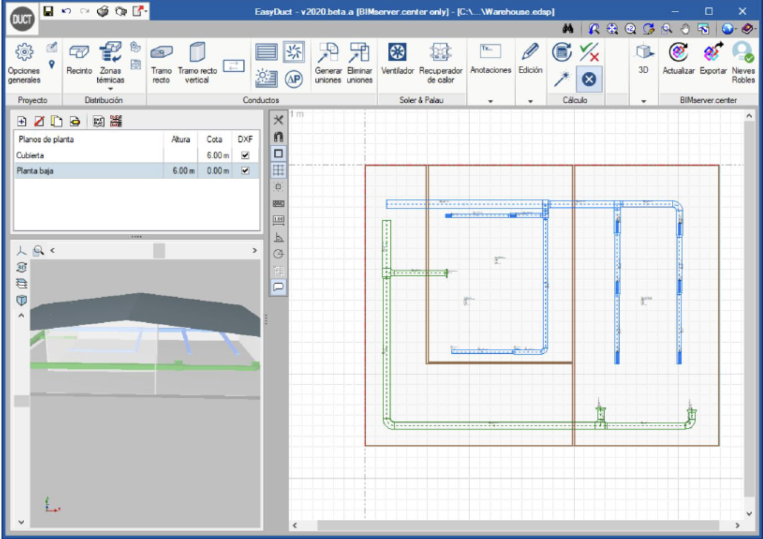Expand the Zonas térmicas dropdown arrow
763x539 pixels.
tap(110, 89)
